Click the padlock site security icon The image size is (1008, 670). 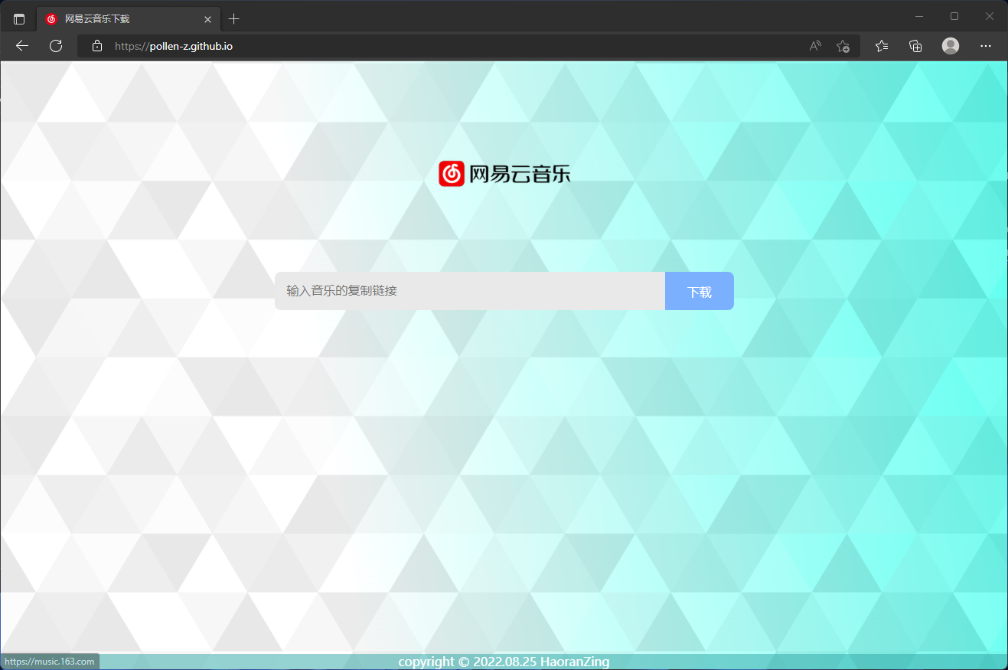[96, 46]
